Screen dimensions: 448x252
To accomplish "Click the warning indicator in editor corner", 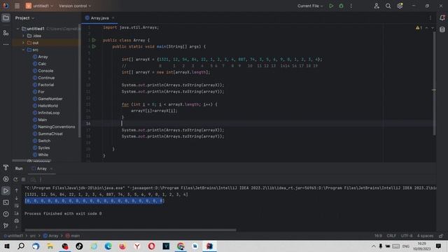I will click(x=419, y=28).
